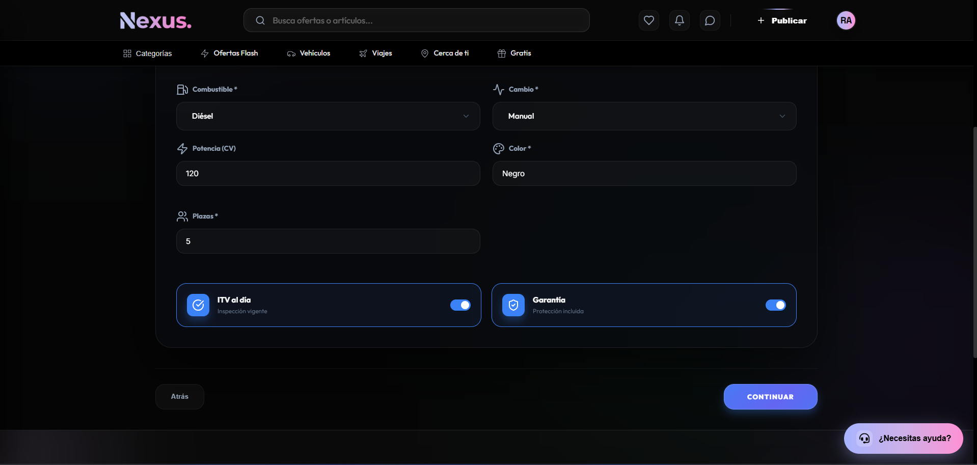Click the 'Inspección vigente' subtitle text

click(x=242, y=311)
